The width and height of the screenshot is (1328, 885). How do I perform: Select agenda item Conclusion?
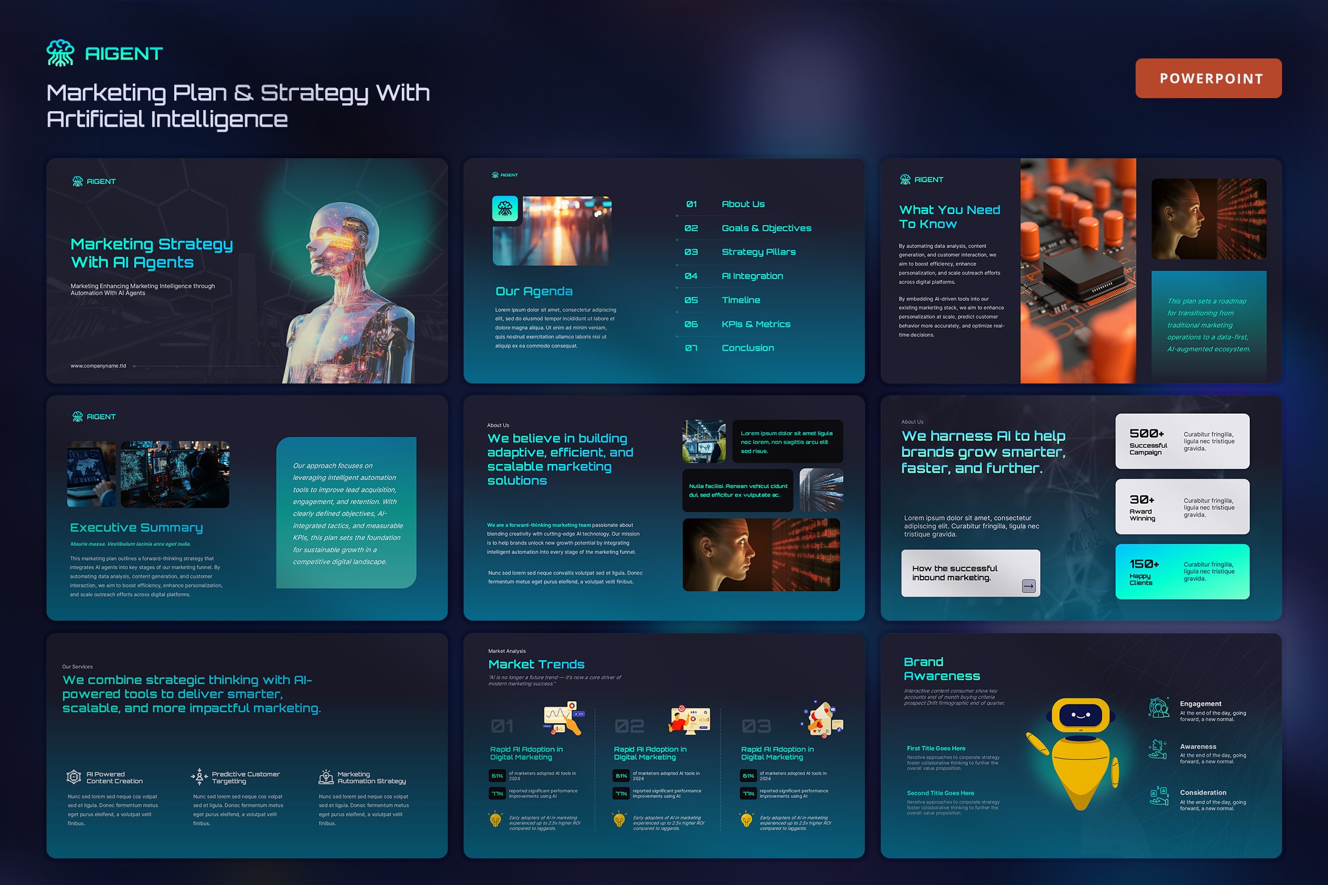coord(747,348)
